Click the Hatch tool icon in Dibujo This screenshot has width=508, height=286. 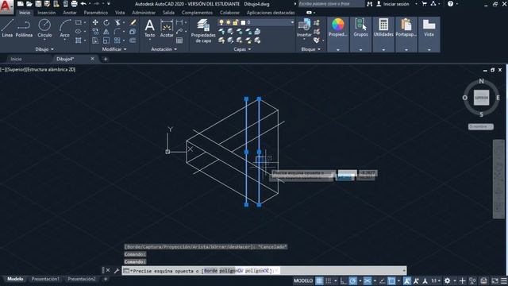79,41
